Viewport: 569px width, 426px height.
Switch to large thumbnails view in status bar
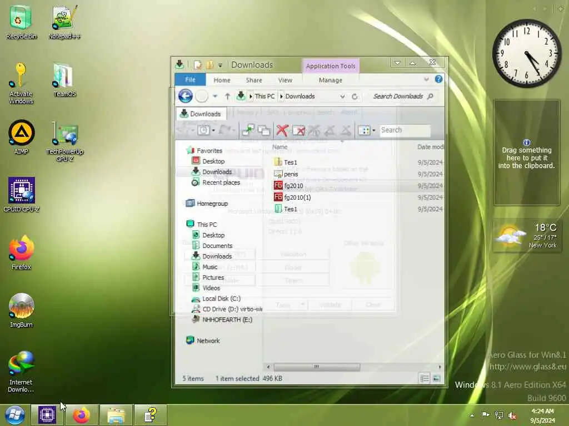coord(437,378)
